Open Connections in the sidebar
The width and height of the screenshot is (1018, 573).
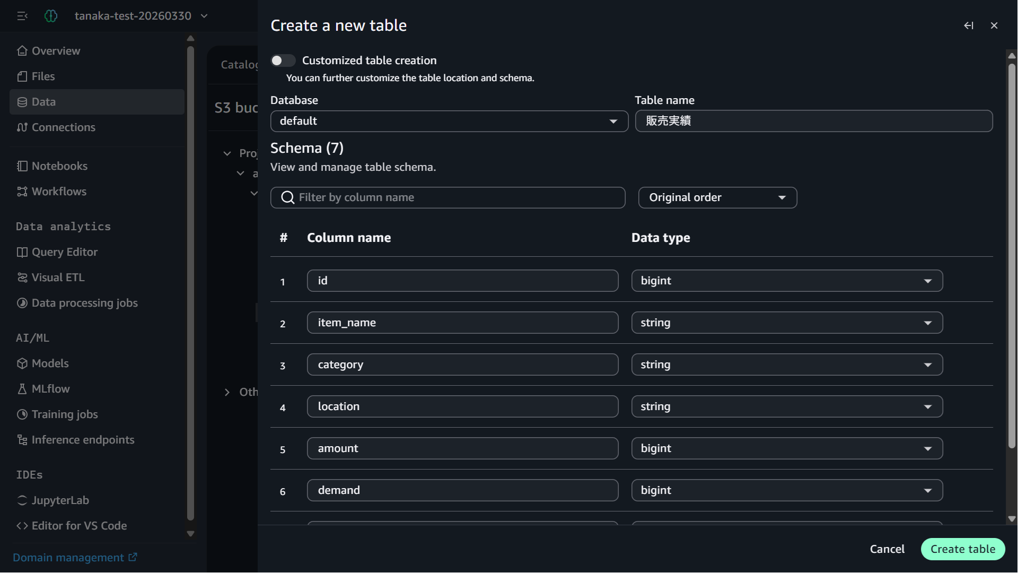coord(97,127)
